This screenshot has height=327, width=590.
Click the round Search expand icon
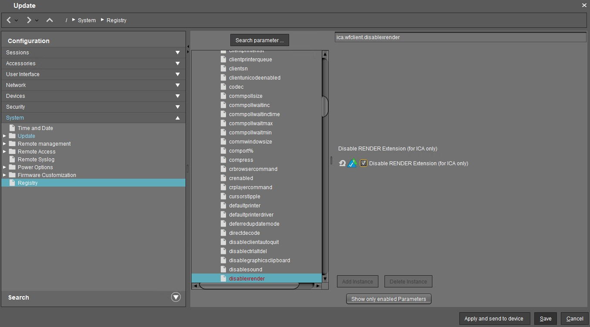coord(176,297)
